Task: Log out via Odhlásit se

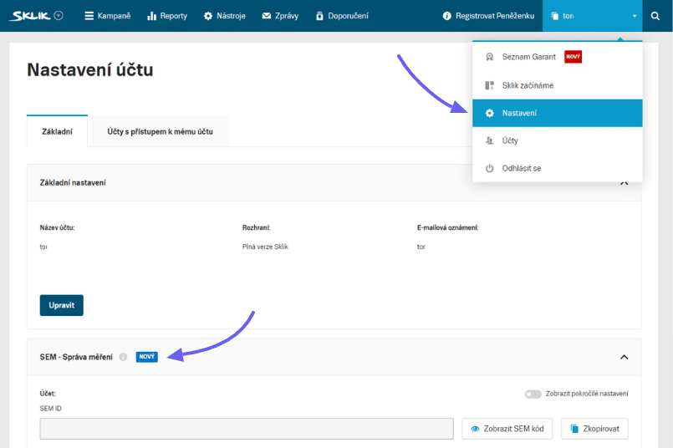Action: [521, 168]
